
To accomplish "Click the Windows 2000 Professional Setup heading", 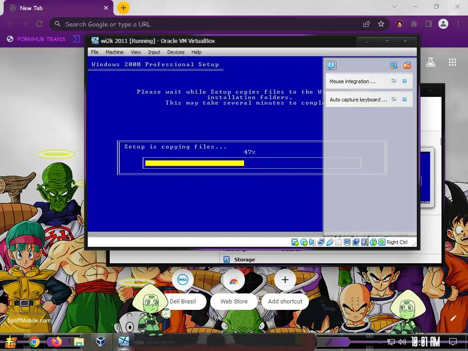I will tap(155, 64).
